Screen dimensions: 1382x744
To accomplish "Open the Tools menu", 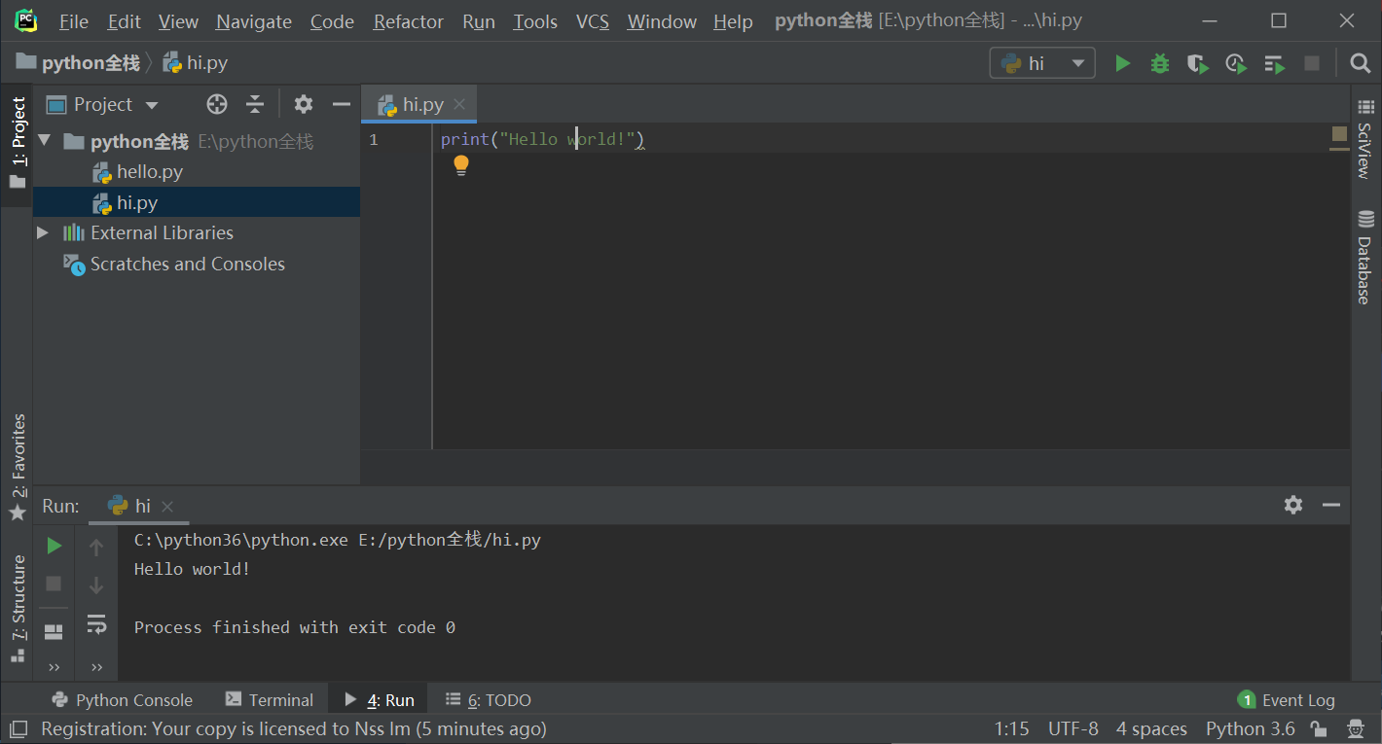I will pos(535,21).
